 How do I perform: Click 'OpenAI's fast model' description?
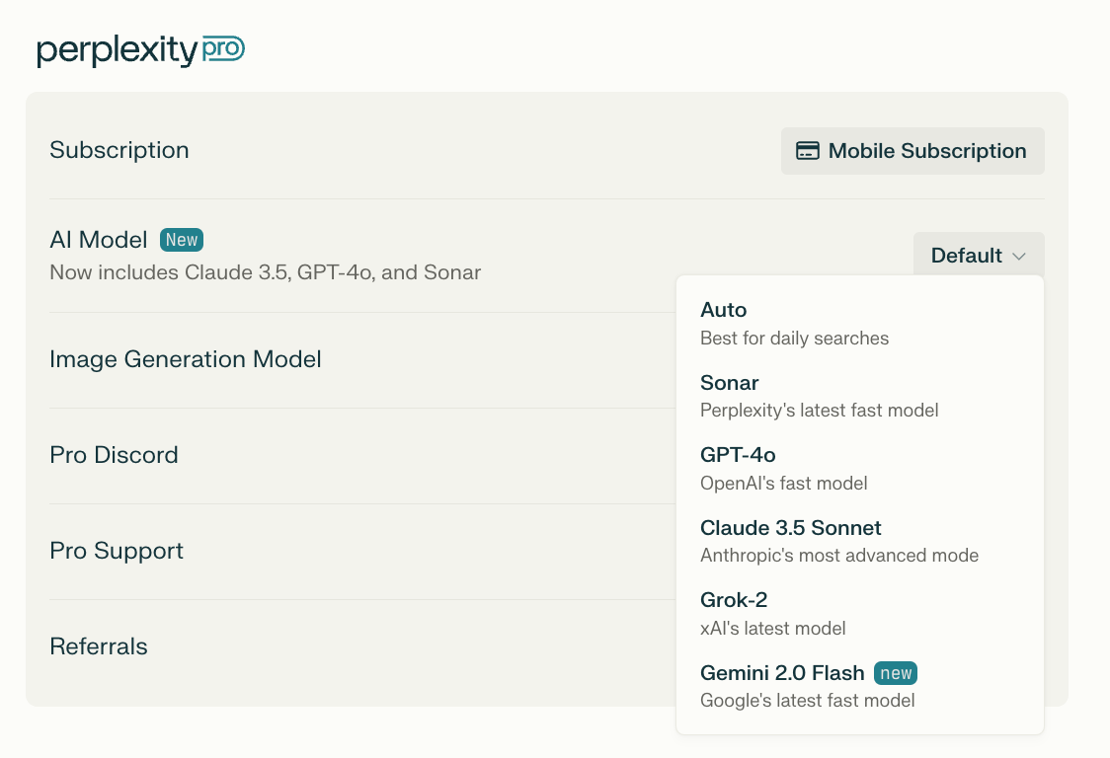(784, 484)
